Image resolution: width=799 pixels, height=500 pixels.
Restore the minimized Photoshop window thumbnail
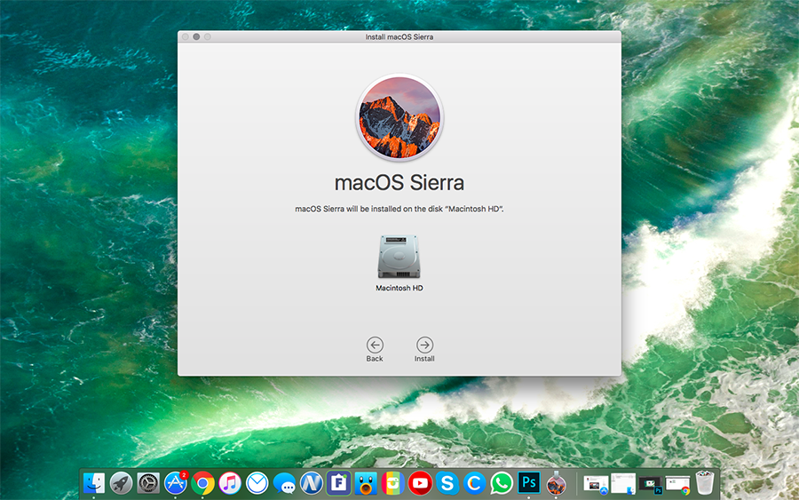pyautogui.click(x=651, y=484)
